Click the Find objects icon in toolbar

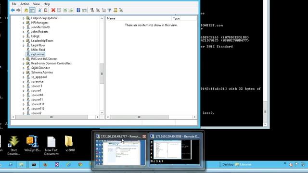115,10
